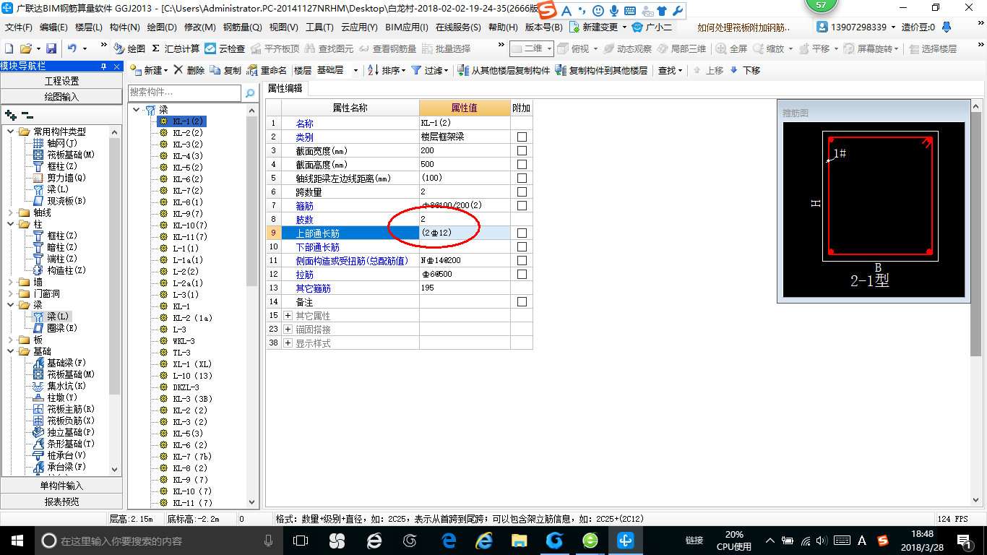Expand 显示样式 row

coord(288,343)
